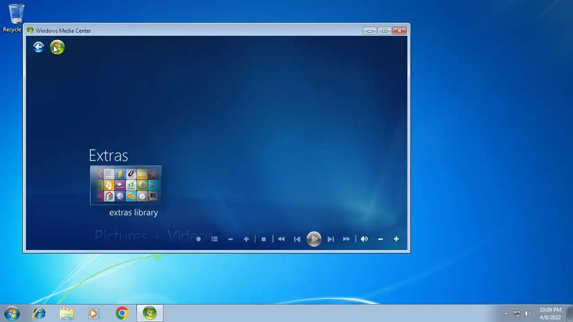
Task: Lower volume with the minus button
Action: [381, 239]
